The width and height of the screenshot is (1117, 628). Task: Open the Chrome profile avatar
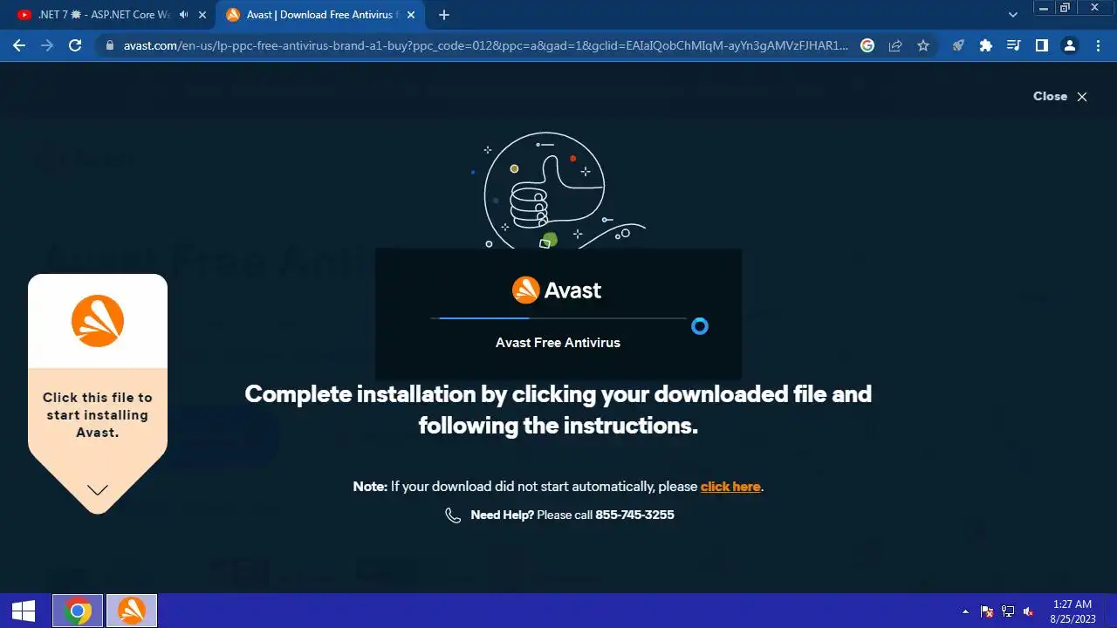tap(1070, 46)
